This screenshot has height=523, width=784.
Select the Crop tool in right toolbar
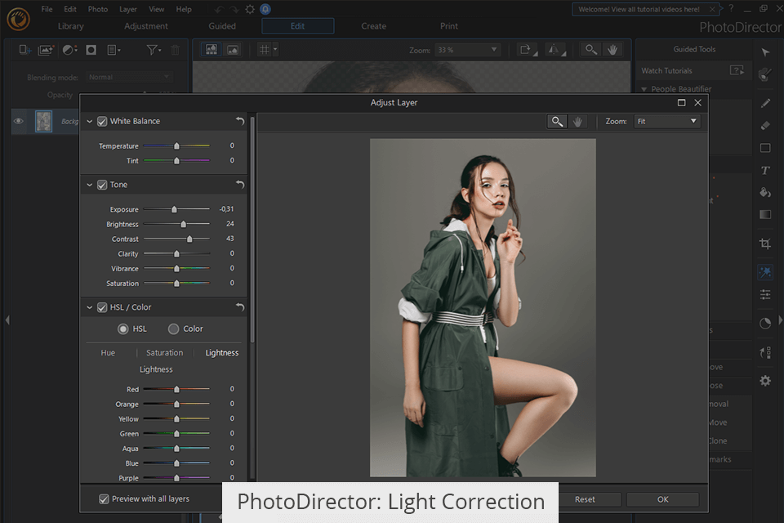(765, 244)
